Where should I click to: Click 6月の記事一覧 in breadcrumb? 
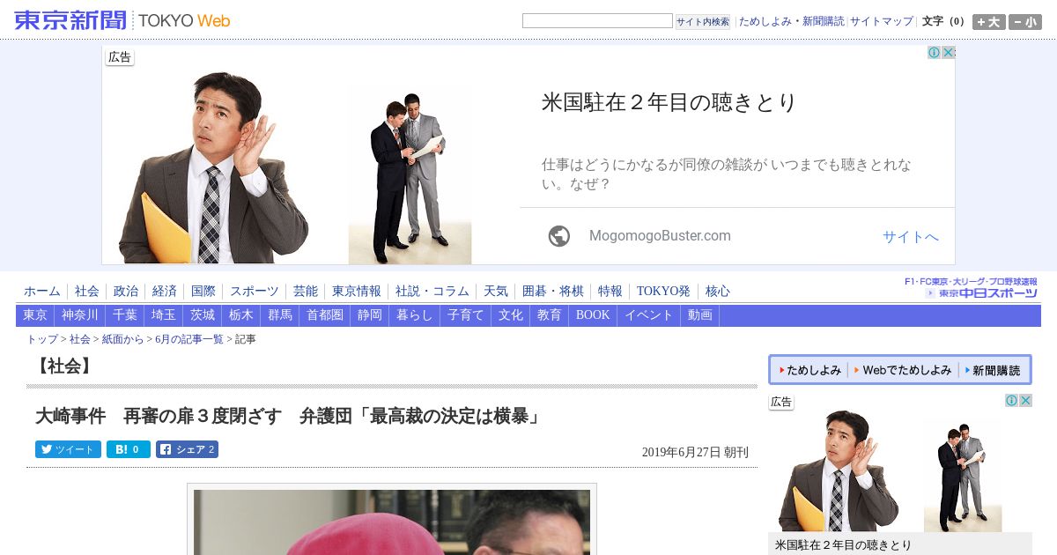click(x=189, y=339)
